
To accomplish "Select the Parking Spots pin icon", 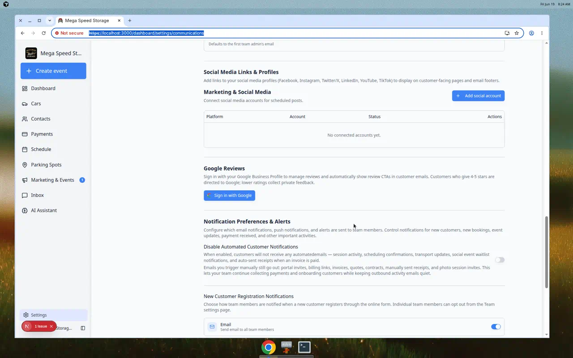I will [x=25, y=165].
